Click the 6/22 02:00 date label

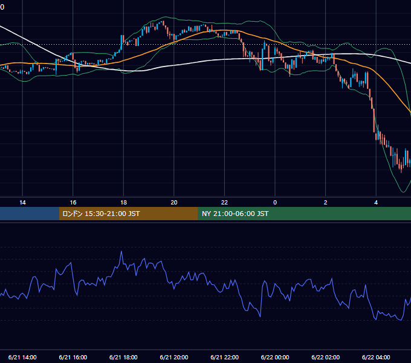[x=326, y=357]
